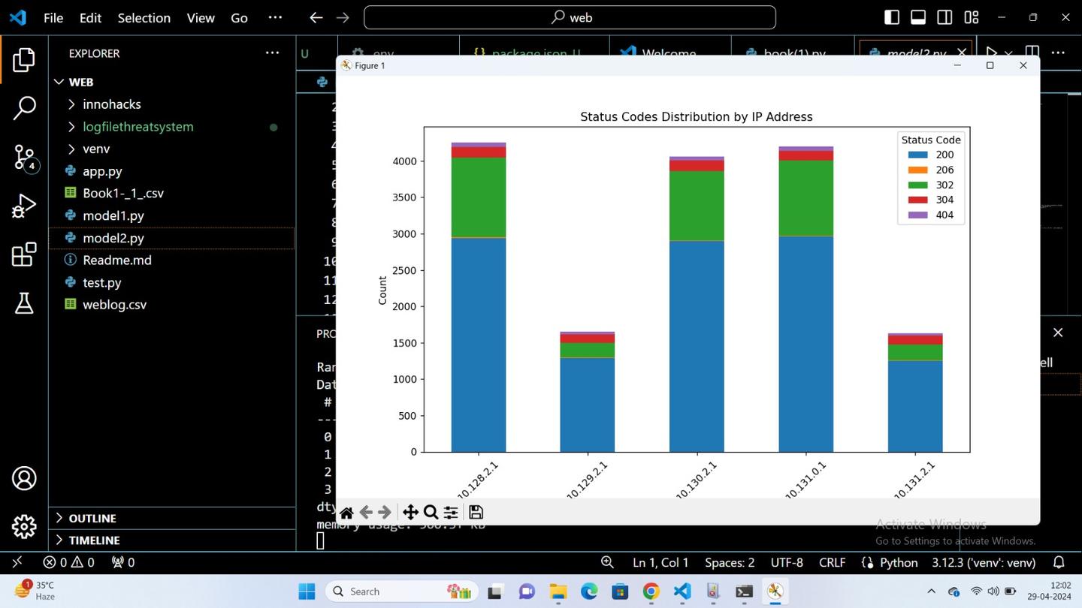
Task: Toggle the bottom panel visibility
Action: point(918,17)
